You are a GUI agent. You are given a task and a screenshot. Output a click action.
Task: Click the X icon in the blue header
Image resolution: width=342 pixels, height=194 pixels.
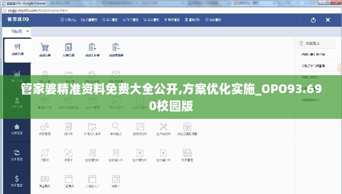327,20
